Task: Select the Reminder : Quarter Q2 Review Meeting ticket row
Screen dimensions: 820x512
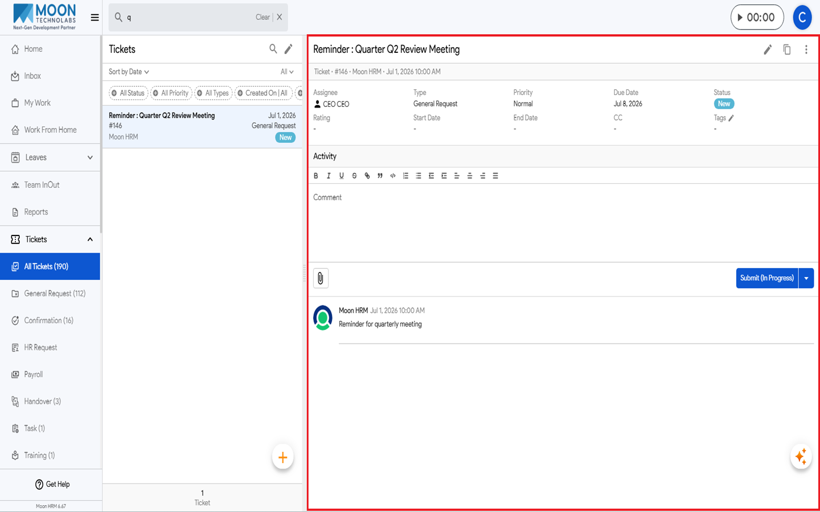Action: click(x=202, y=126)
